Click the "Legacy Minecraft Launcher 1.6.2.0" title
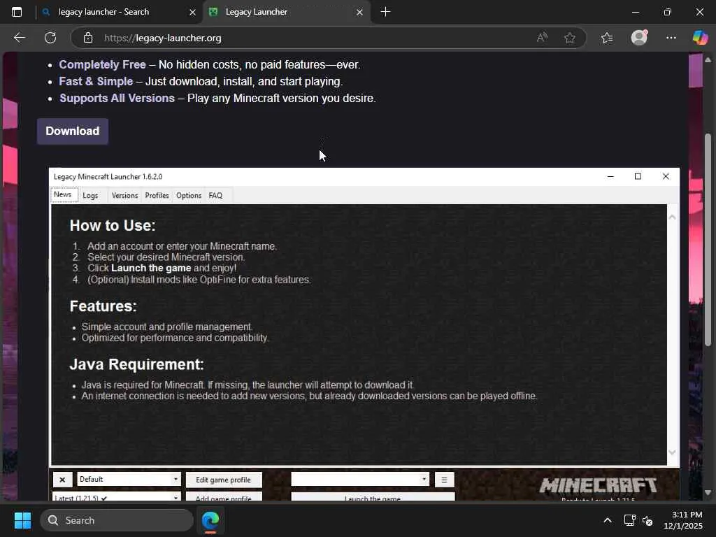The height and width of the screenshot is (537, 716). click(108, 177)
